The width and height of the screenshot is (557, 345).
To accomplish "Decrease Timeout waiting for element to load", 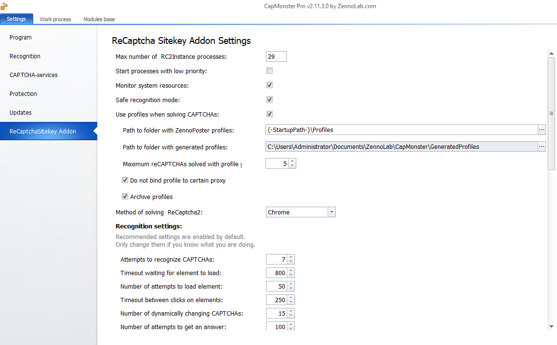I will point(291,275).
